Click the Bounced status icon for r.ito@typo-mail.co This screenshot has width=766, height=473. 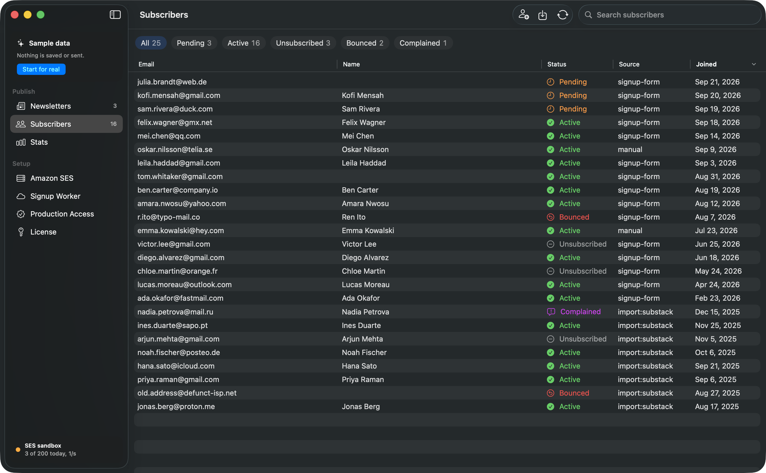[x=550, y=217]
